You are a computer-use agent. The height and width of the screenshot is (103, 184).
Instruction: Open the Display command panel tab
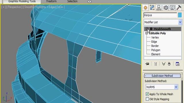pyautogui.click(x=172, y=8)
